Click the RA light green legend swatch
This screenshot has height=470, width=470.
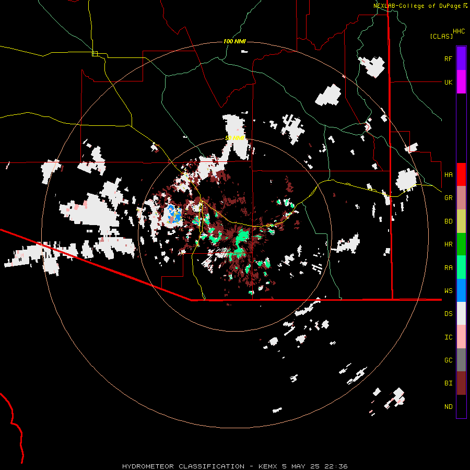461,267
